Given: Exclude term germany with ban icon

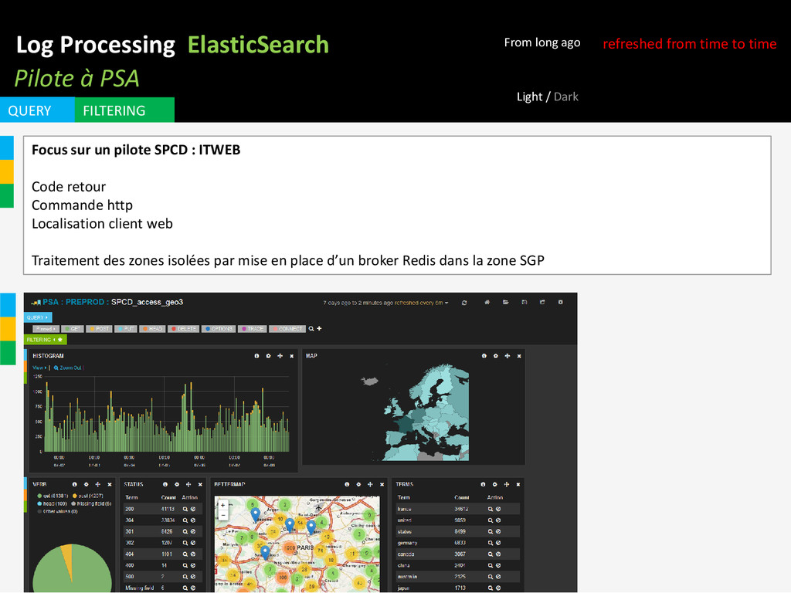Looking at the screenshot, I should click(498, 543).
